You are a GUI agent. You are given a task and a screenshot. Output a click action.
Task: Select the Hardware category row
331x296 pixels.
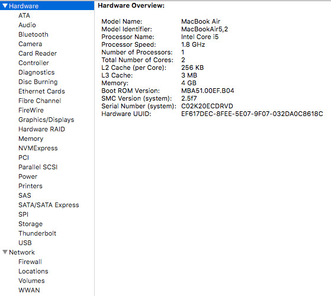(47, 6)
